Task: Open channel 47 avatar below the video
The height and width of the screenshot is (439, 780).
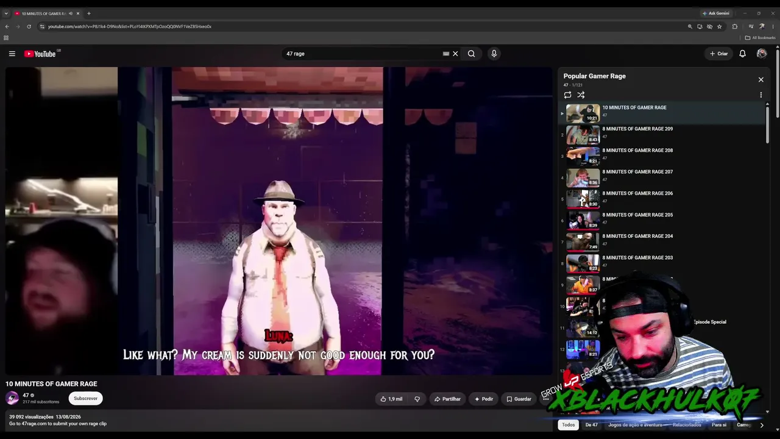Action: point(12,398)
